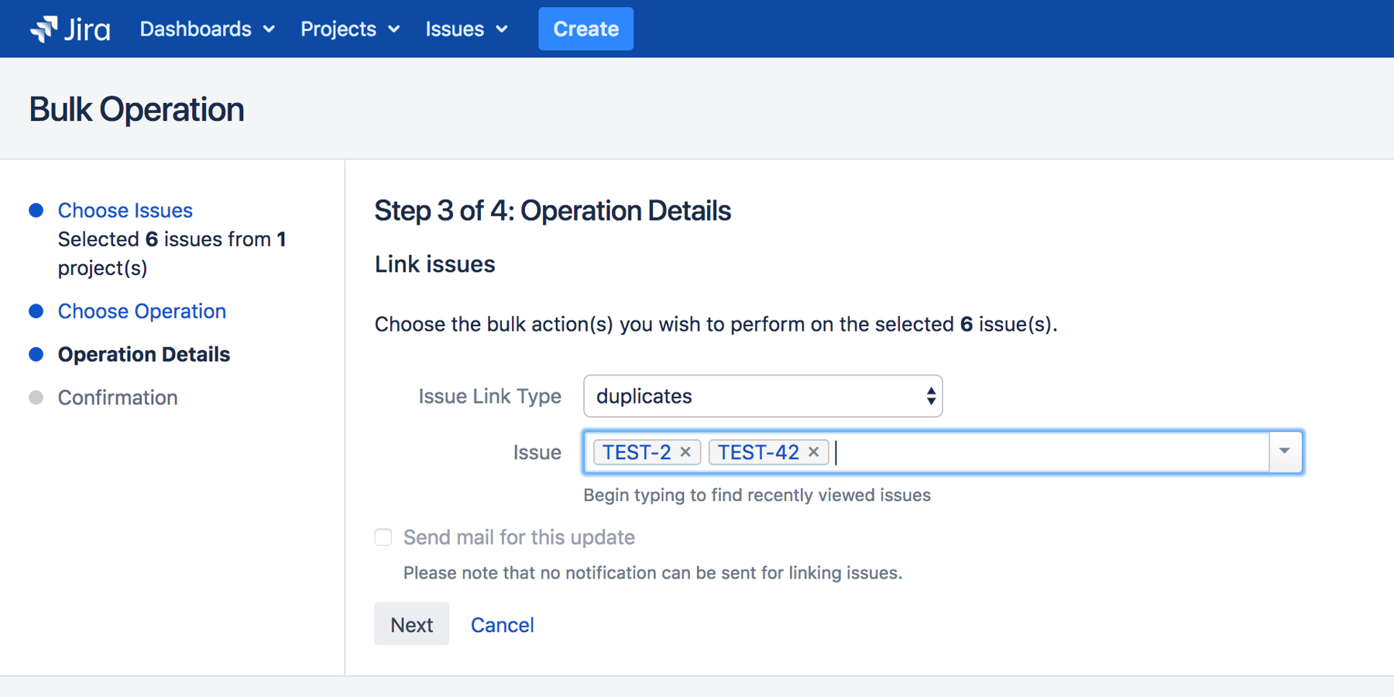Click the Choose Operation step bullet
The width and height of the screenshot is (1394, 697).
click(x=36, y=311)
